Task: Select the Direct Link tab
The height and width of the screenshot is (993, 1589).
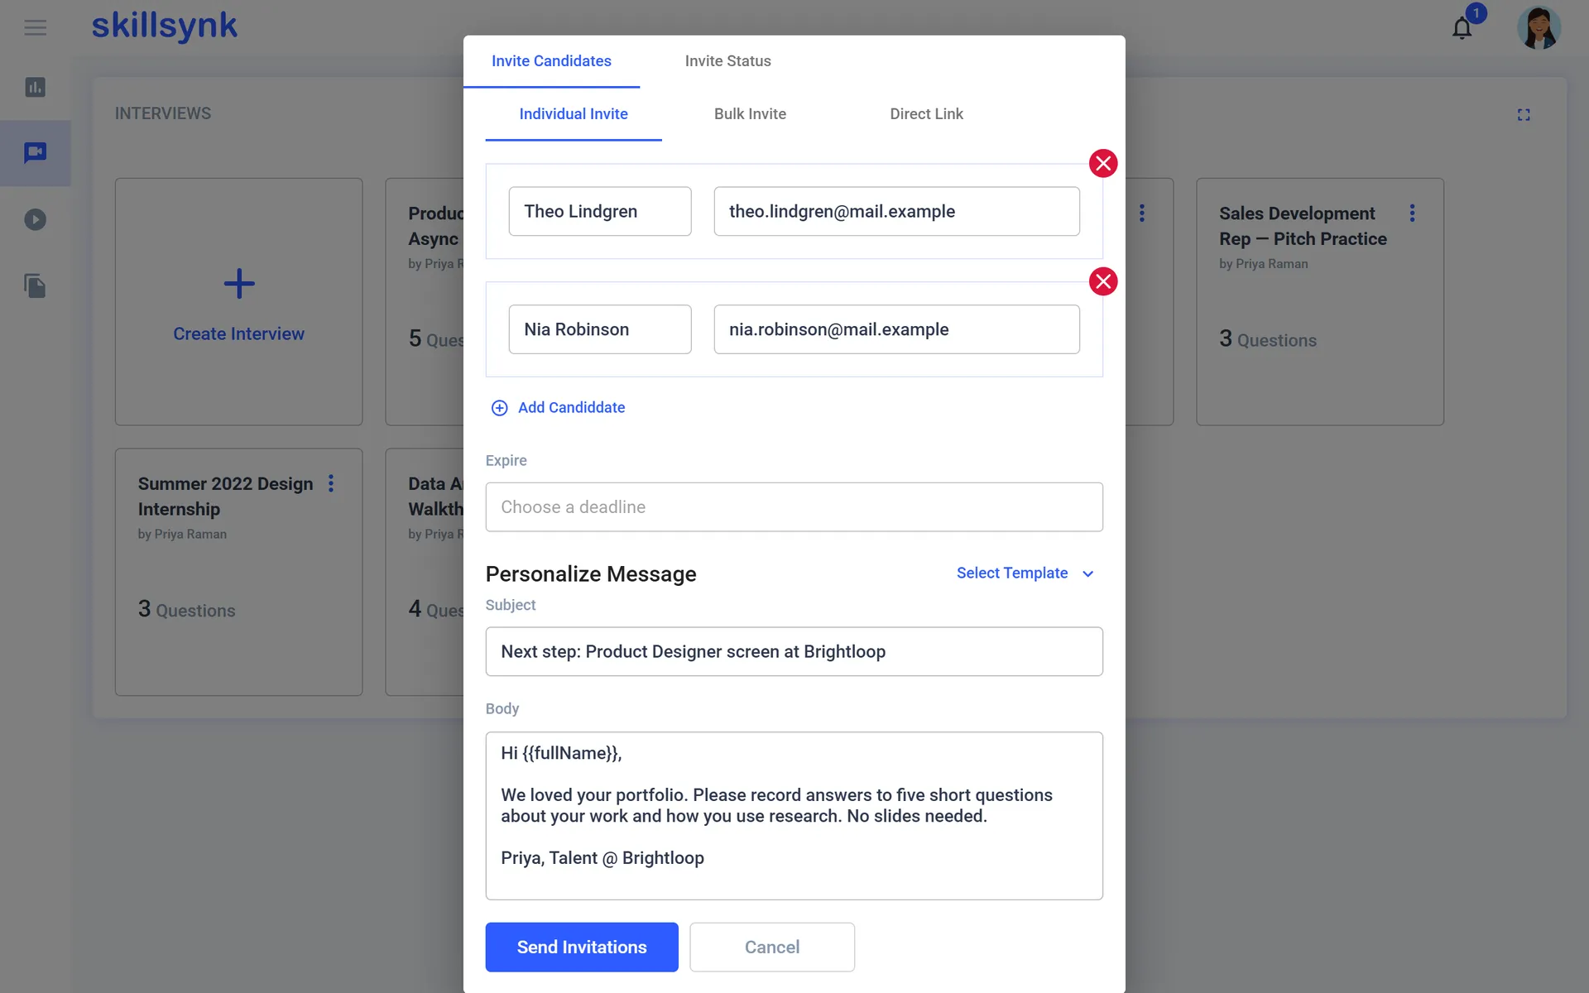Action: pos(926,114)
